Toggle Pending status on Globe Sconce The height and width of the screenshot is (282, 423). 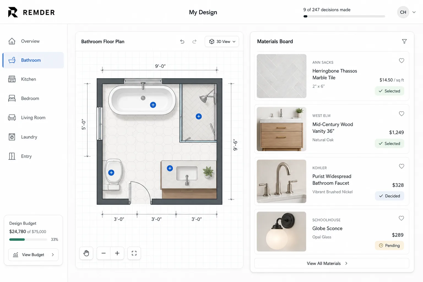[x=389, y=245]
